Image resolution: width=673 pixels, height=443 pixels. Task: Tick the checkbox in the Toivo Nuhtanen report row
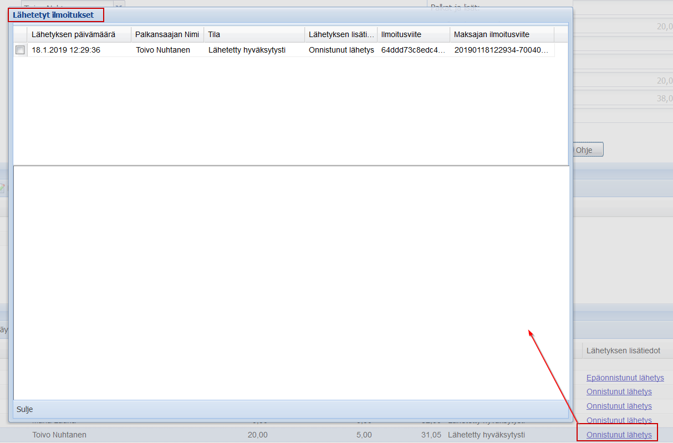(x=21, y=50)
